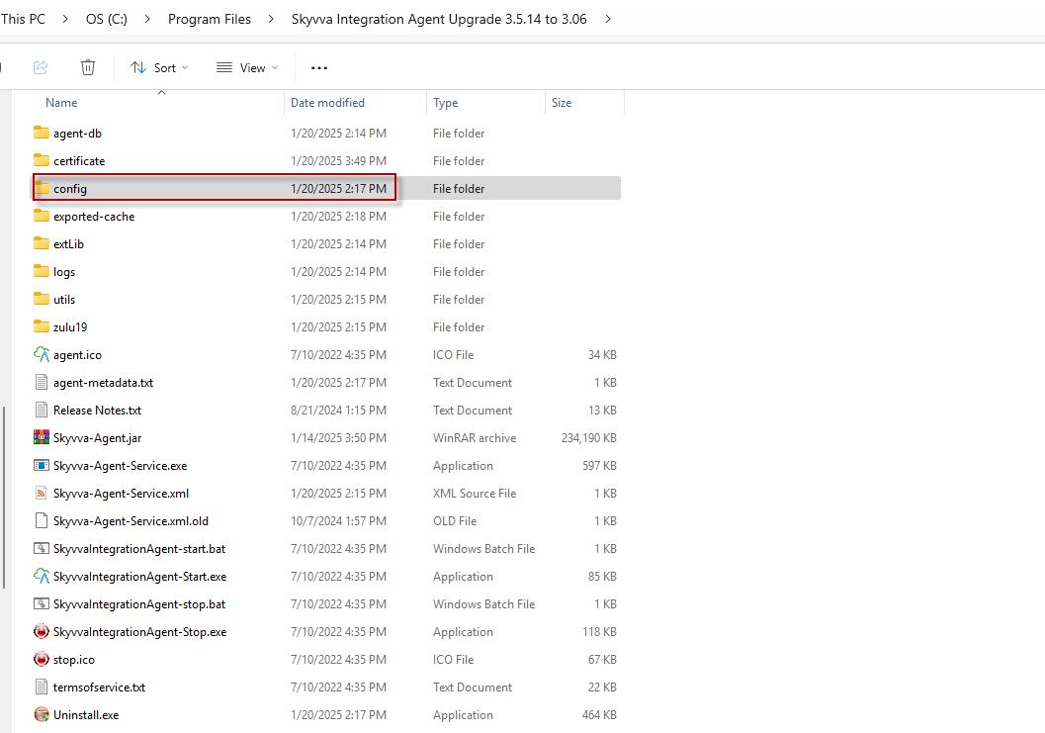Click the Delete trash can icon
Image resolution: width=1045 pixels, height=733 pixels.
[88, 67]
